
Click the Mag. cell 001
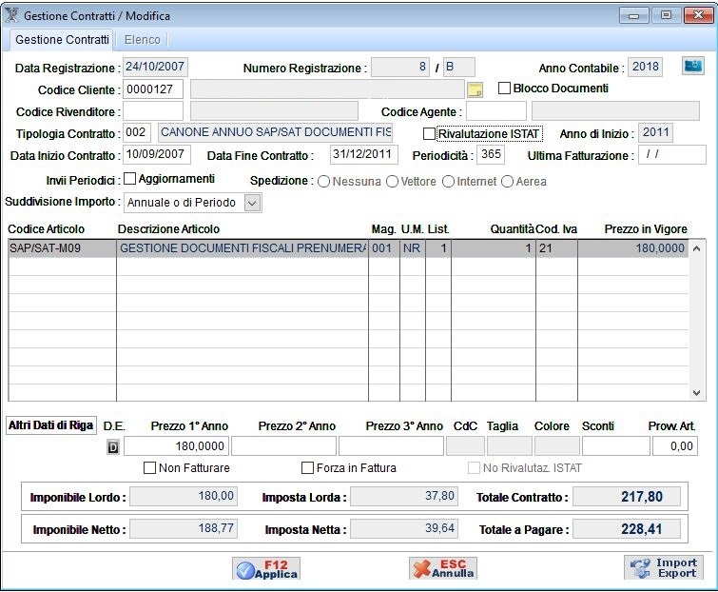(384, 248)
